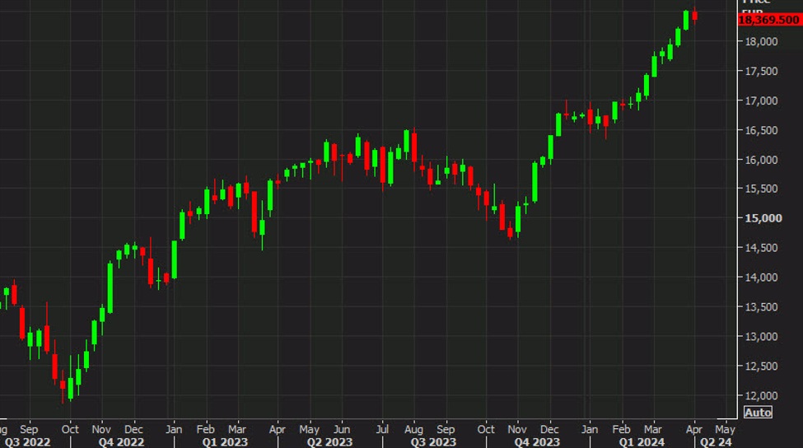
Task: Click the 15,500 price axis label
Action: 761,189
